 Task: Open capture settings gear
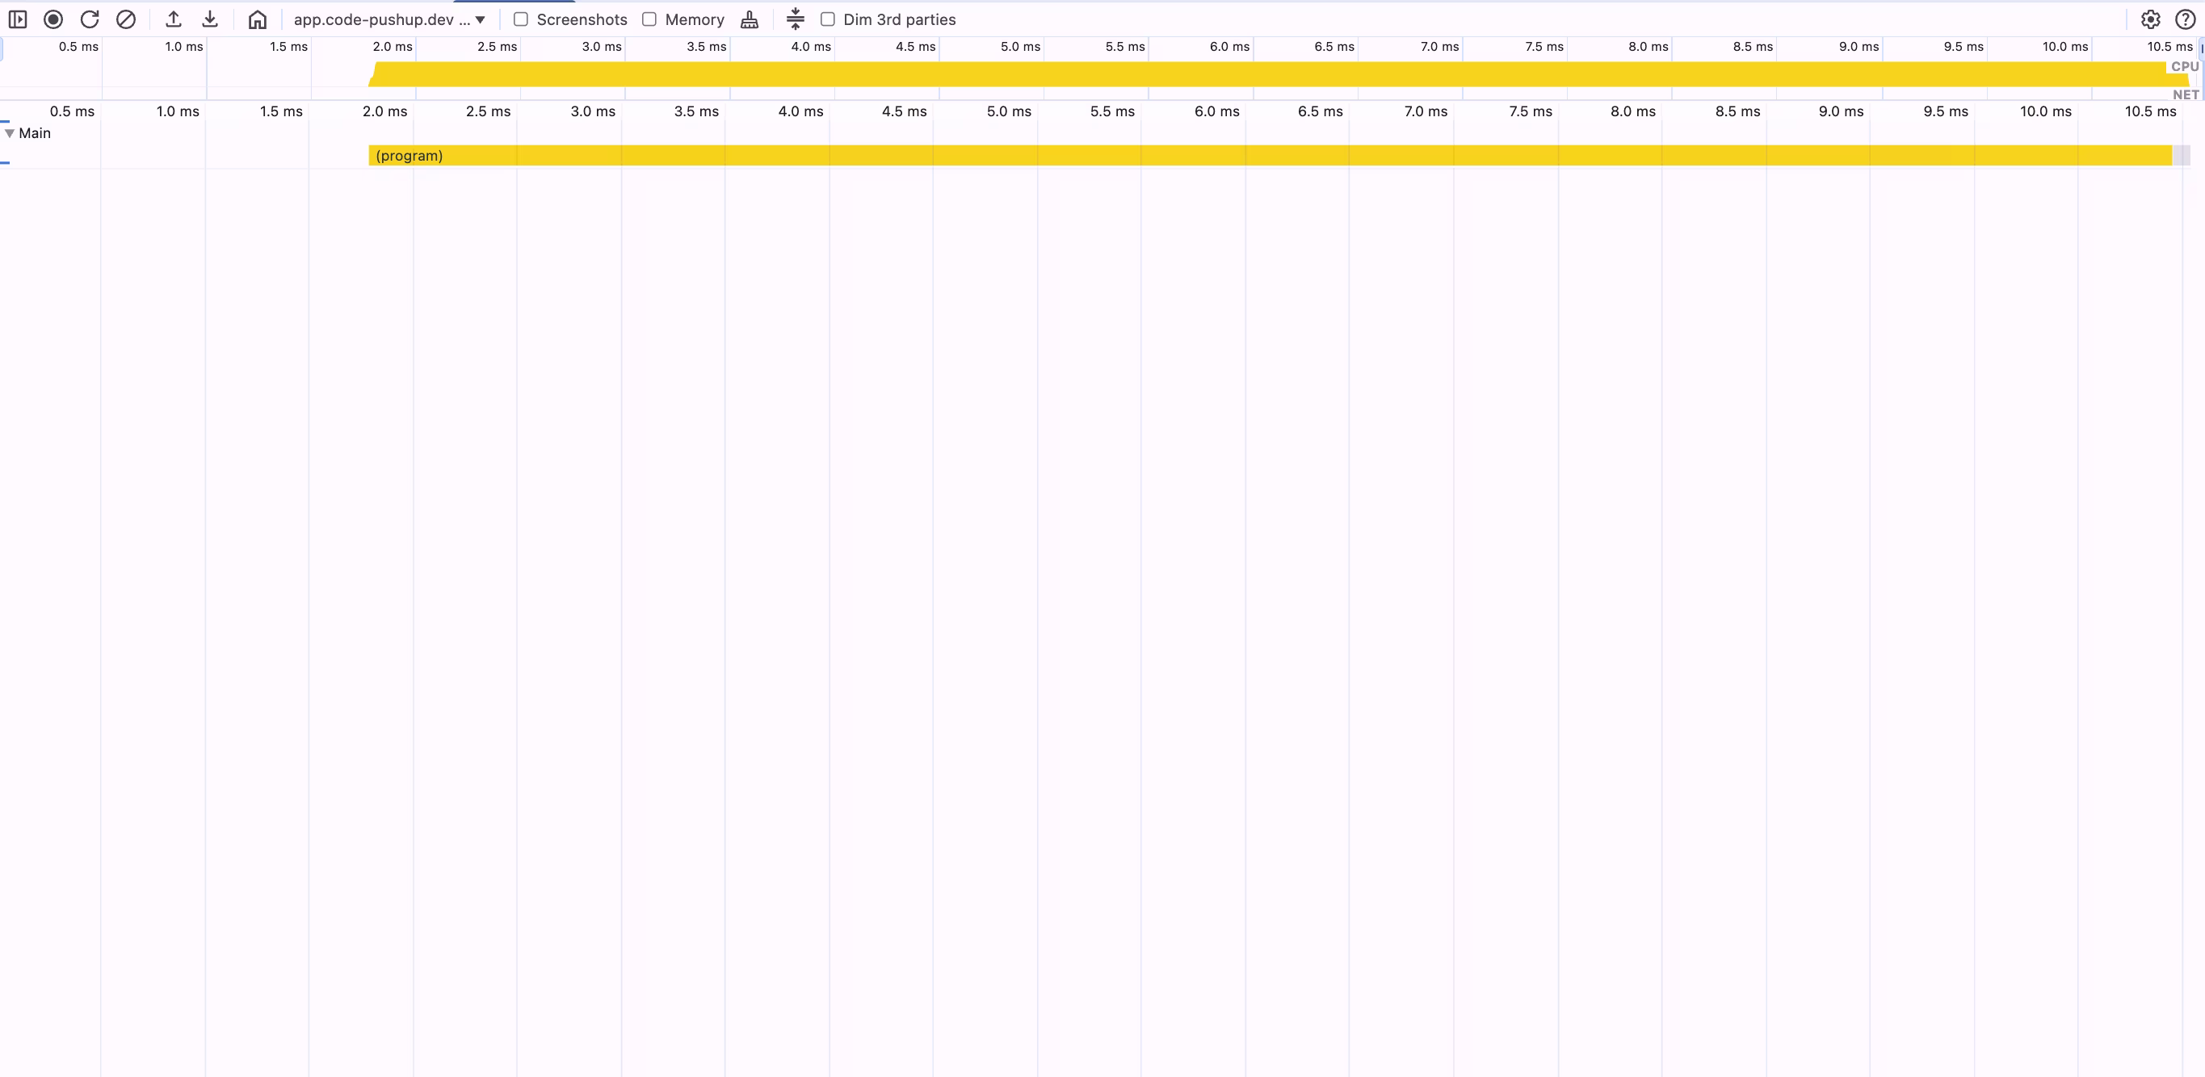2150,19
